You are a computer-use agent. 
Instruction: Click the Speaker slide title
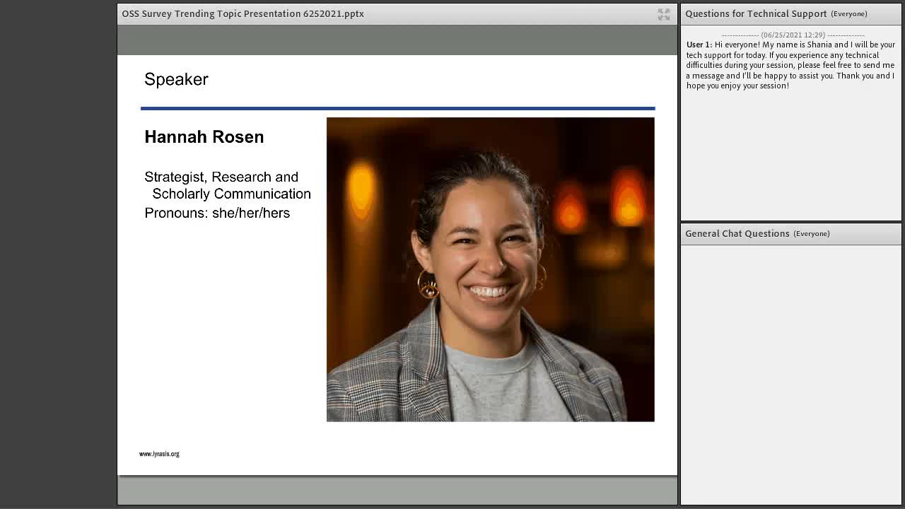176,79
